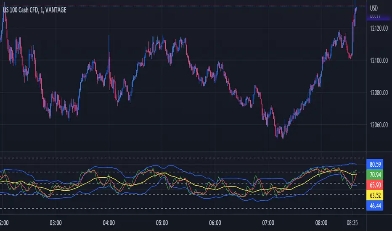This screenshot has height=231, width=392.
Task: Select the blue 80.59 upper band value
Action: pos(375,164)
